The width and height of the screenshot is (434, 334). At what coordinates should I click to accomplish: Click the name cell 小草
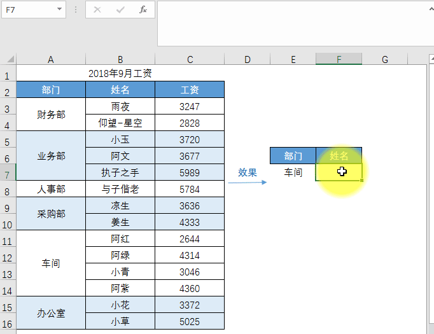120,321
